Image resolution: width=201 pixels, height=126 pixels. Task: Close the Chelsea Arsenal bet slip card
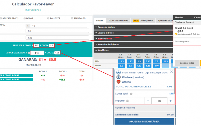pyautogui.click(x=171, y=72)
